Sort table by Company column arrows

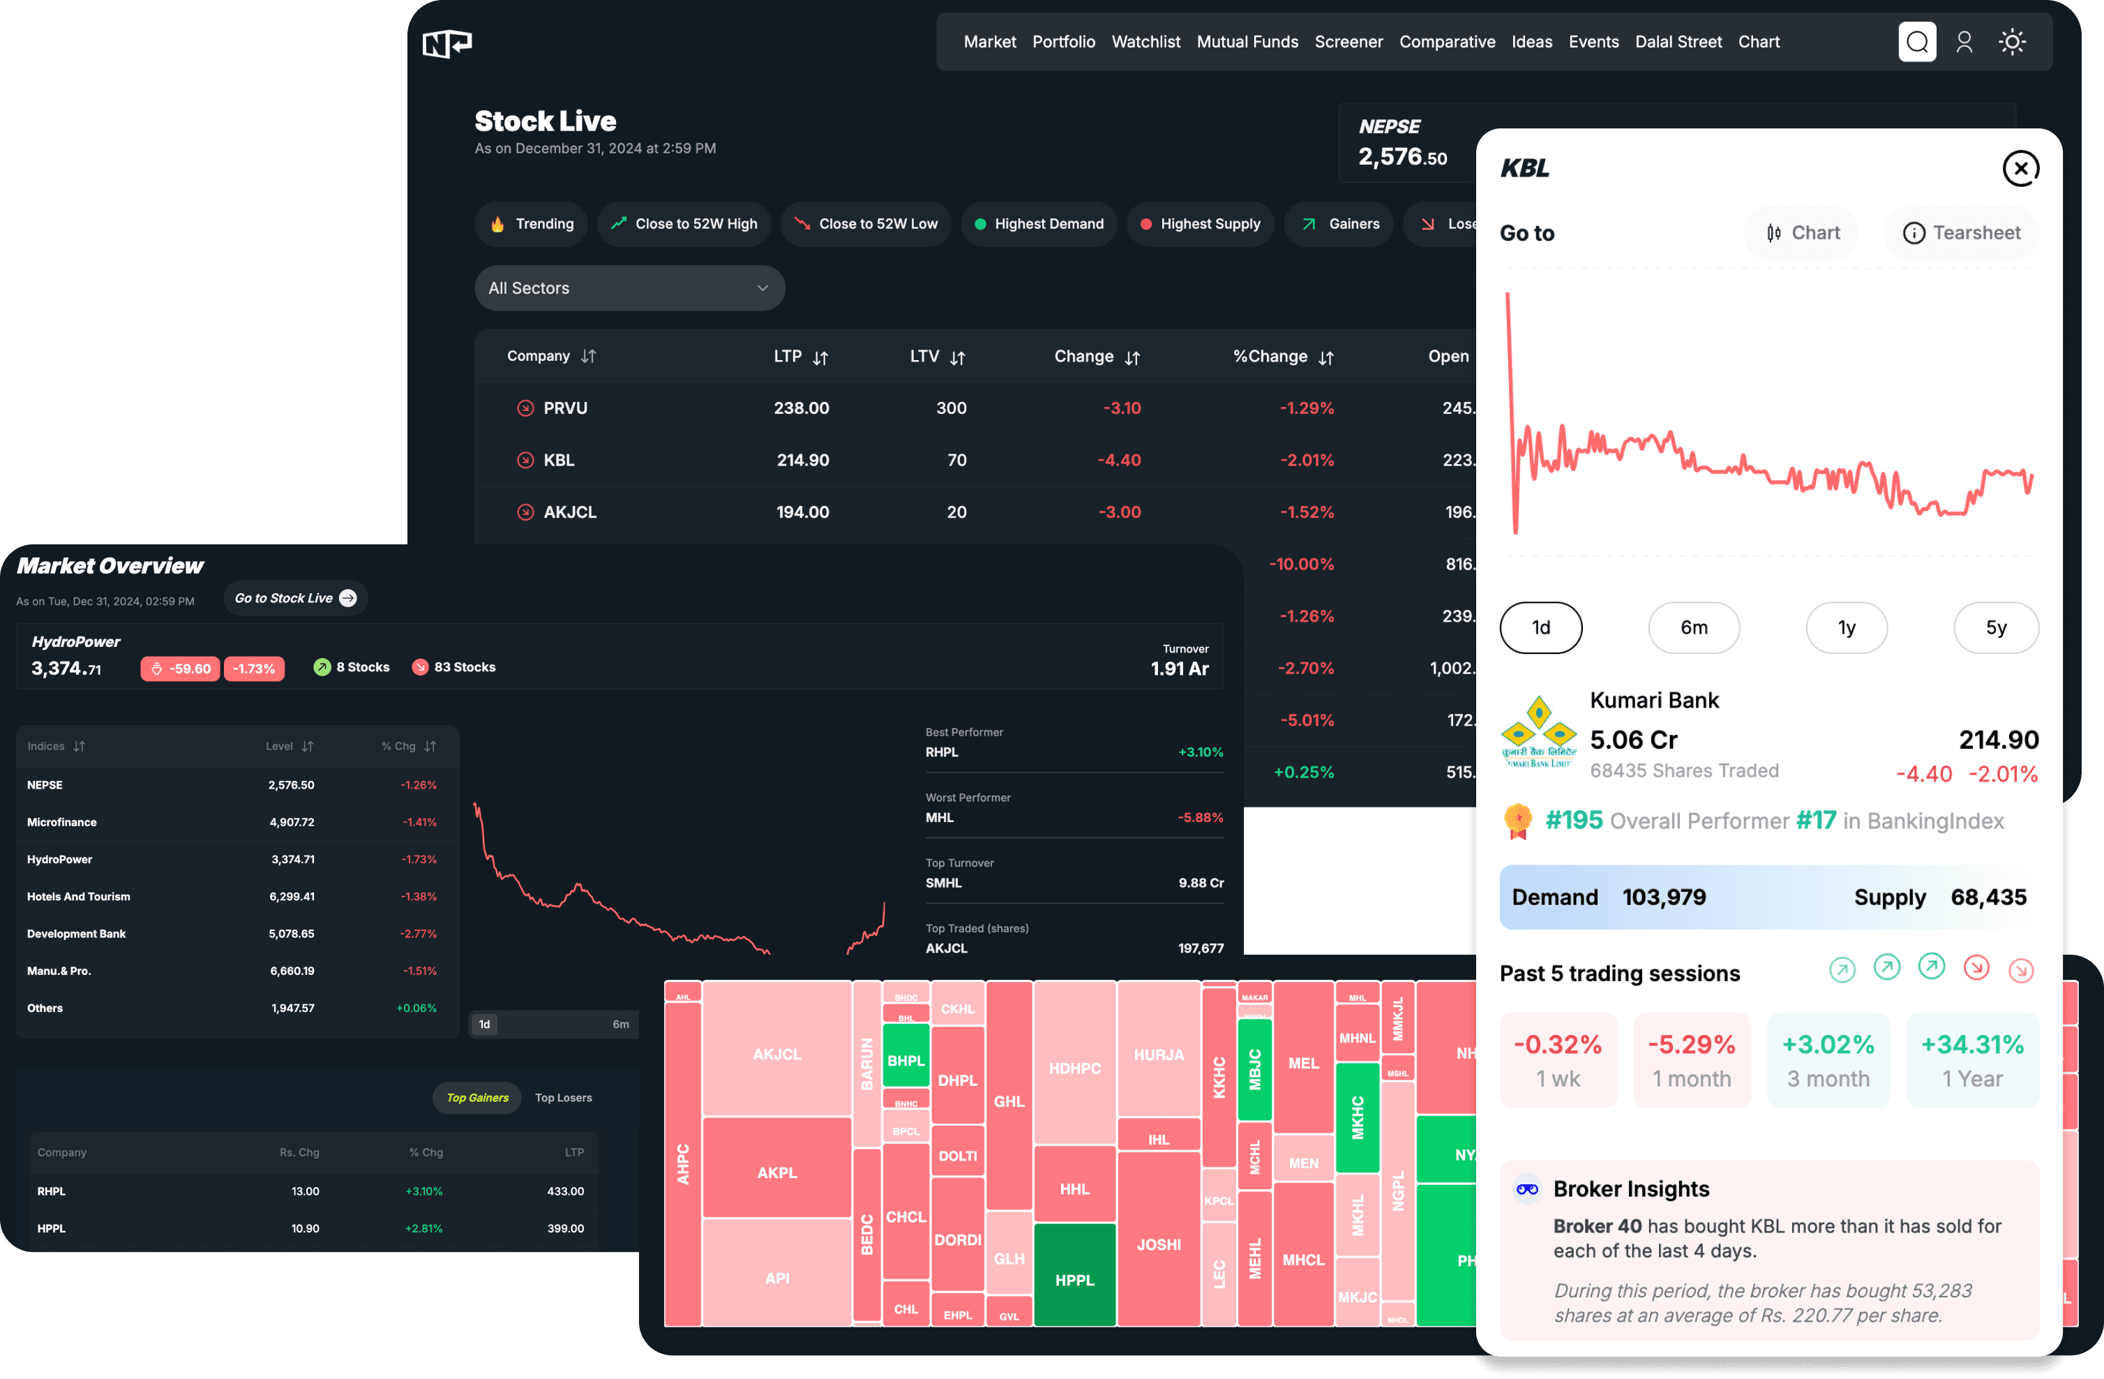point(589,357)
